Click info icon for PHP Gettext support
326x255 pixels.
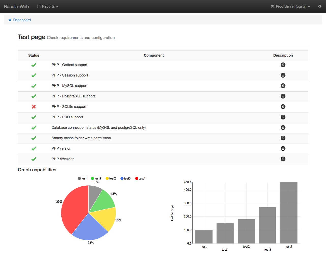283,65
